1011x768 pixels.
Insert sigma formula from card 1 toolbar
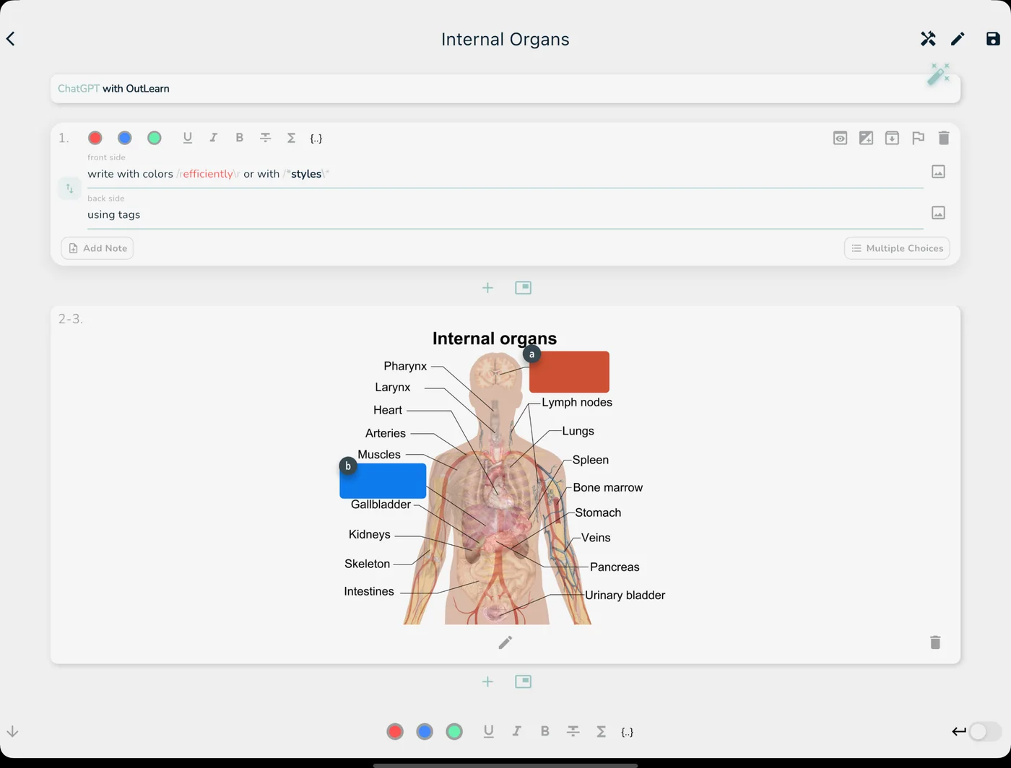click(291, 138)
